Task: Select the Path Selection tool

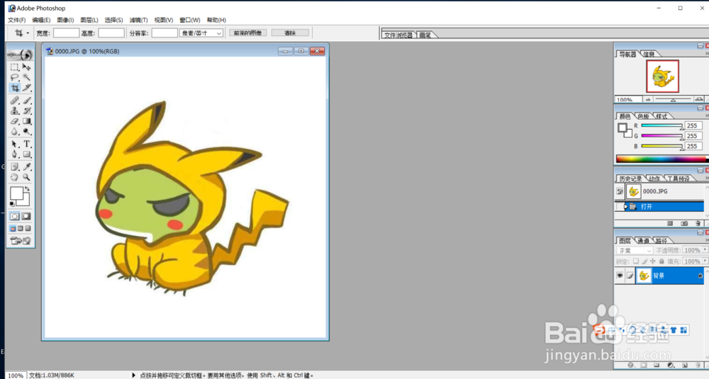Action: [14, 144]
